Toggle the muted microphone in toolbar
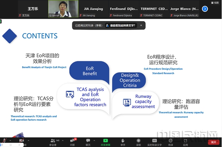Viewport: 222px width, 147px height. pyautogui.click(x=4, y=140)
